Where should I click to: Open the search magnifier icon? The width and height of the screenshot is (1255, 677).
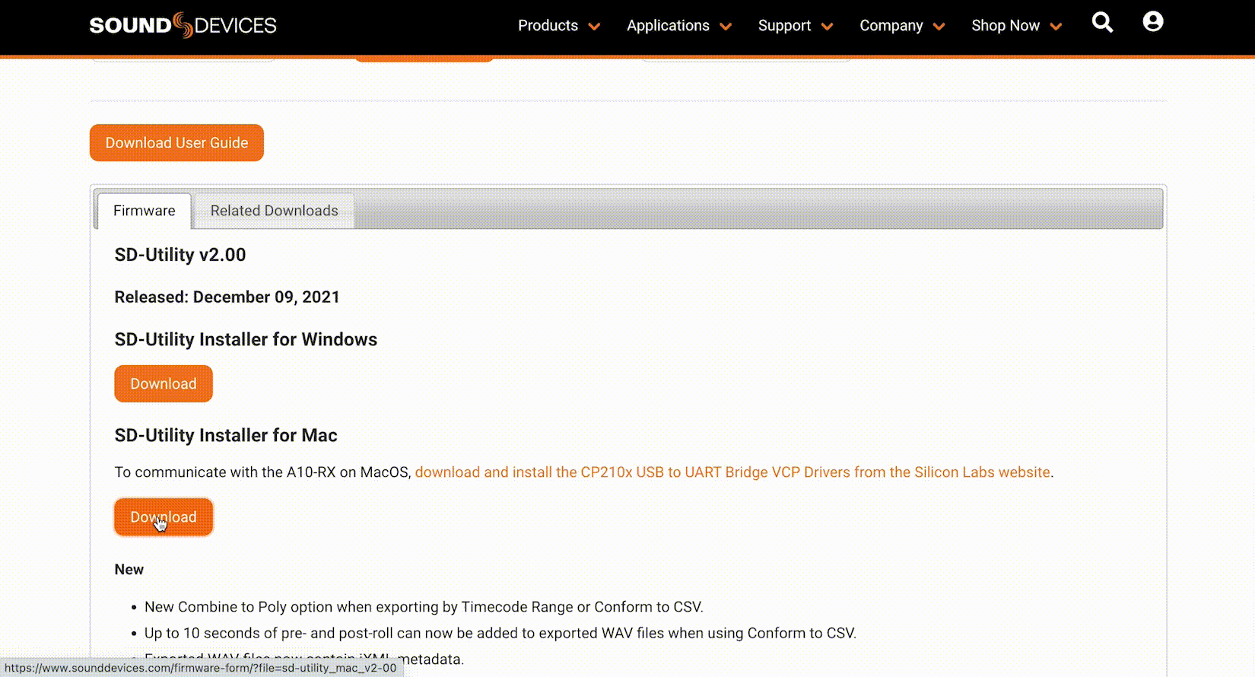tap(1102, 23)
